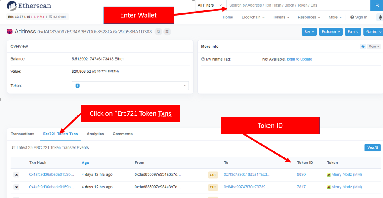Switch to the Comments tab
Viewport: 383px width, 198px height.
(x=123, y=134)
